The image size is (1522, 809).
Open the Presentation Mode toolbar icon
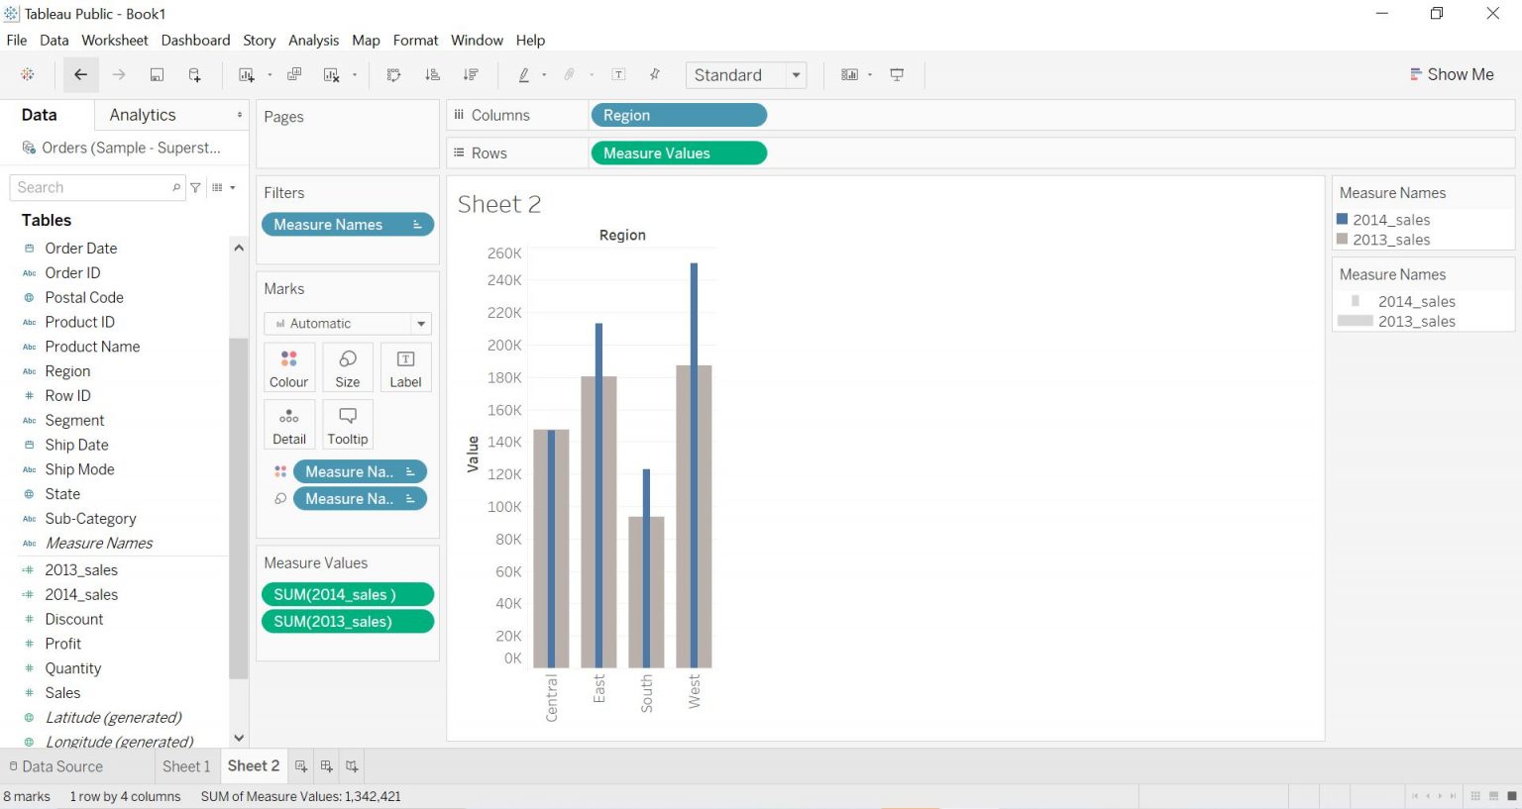click(x=897, y=74)
